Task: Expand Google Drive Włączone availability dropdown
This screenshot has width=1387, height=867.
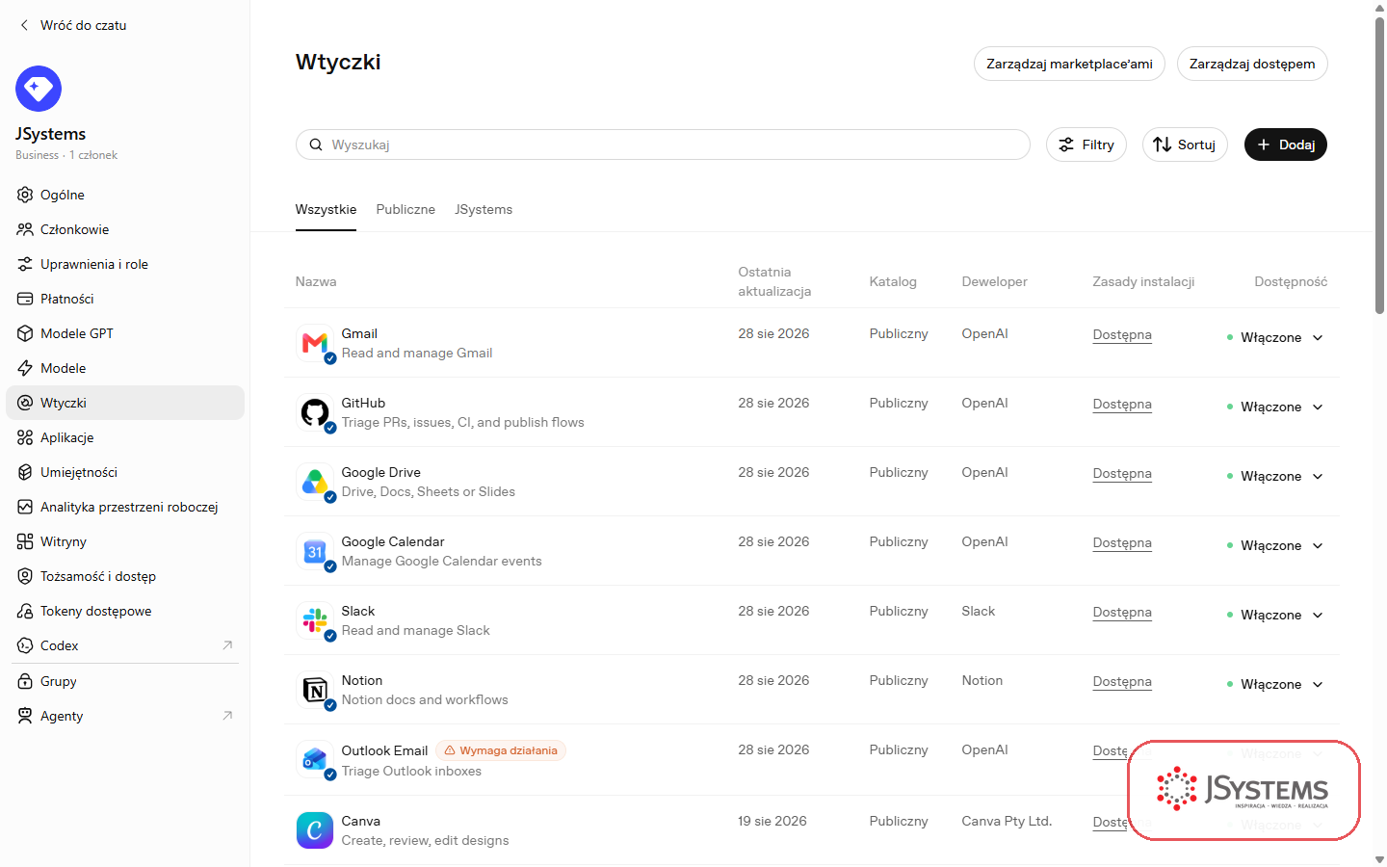Action: point(1276,476)
